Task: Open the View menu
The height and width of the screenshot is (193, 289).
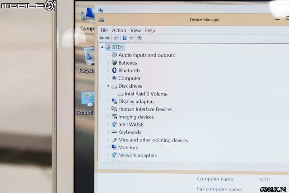Action: 135,30
